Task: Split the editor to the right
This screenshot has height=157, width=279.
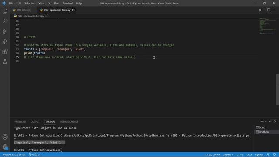Action: pos(269,10)
